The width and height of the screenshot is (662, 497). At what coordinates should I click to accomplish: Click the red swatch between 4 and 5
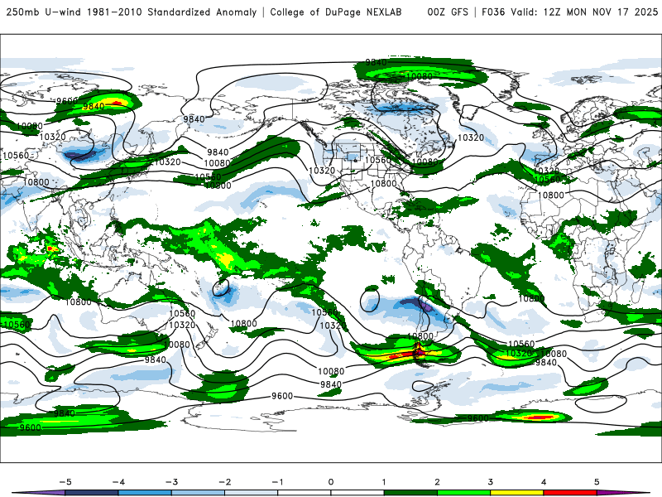[570, 493]
